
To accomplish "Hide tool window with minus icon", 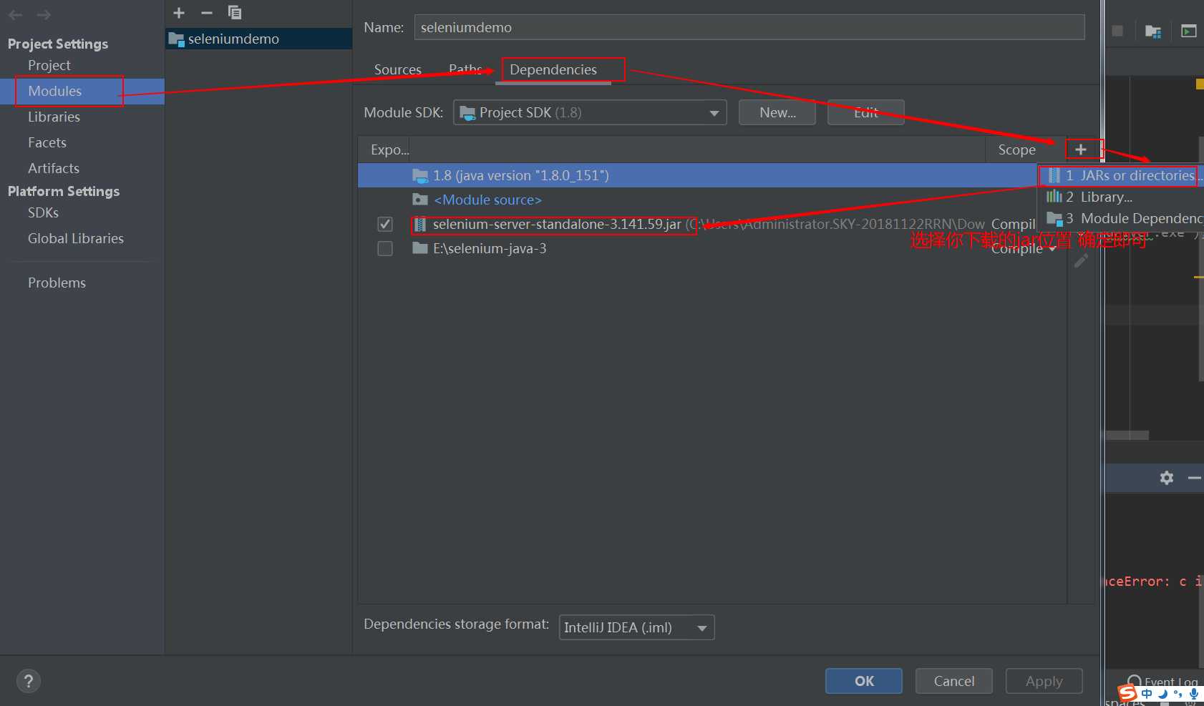I will 1194,478.
